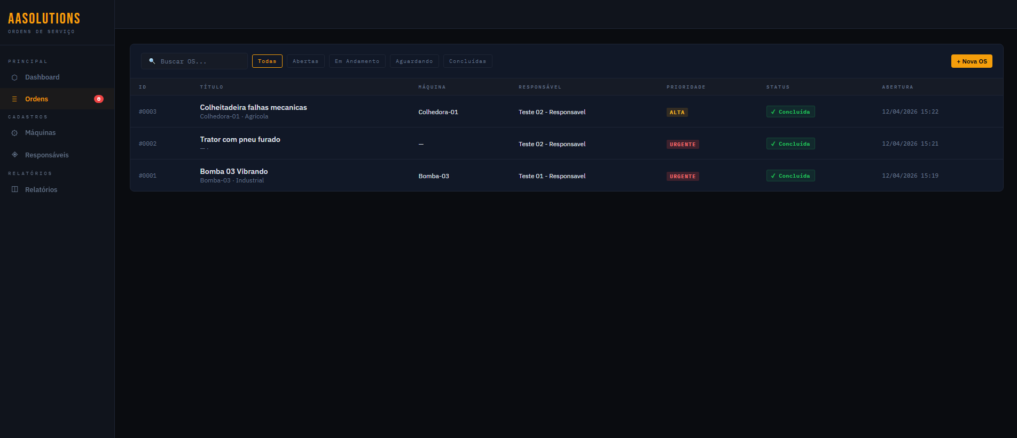Filter by Aguardando status
Image resolution: width=1017 pixels, height=438 pixels.
coord(414,61)
